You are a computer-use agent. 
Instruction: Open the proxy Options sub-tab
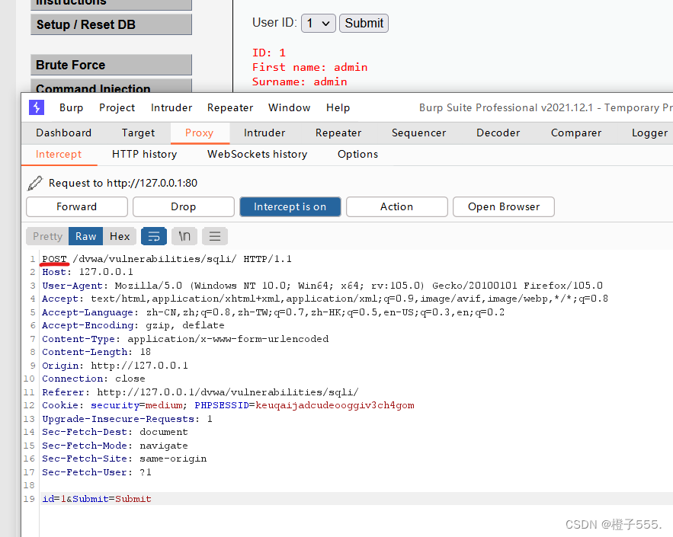point(357,155)
